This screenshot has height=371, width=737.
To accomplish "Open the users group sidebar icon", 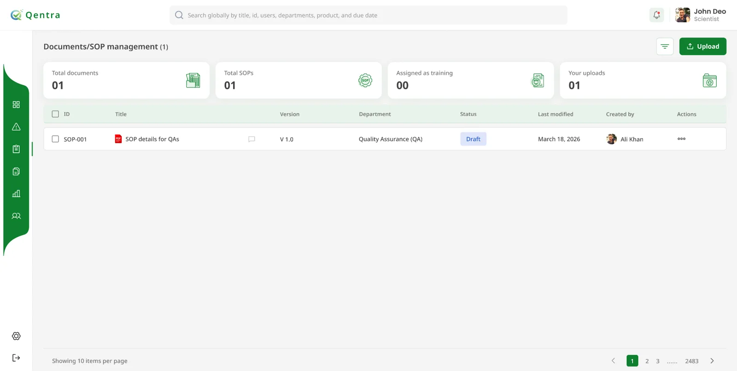I will coord(16,216).
